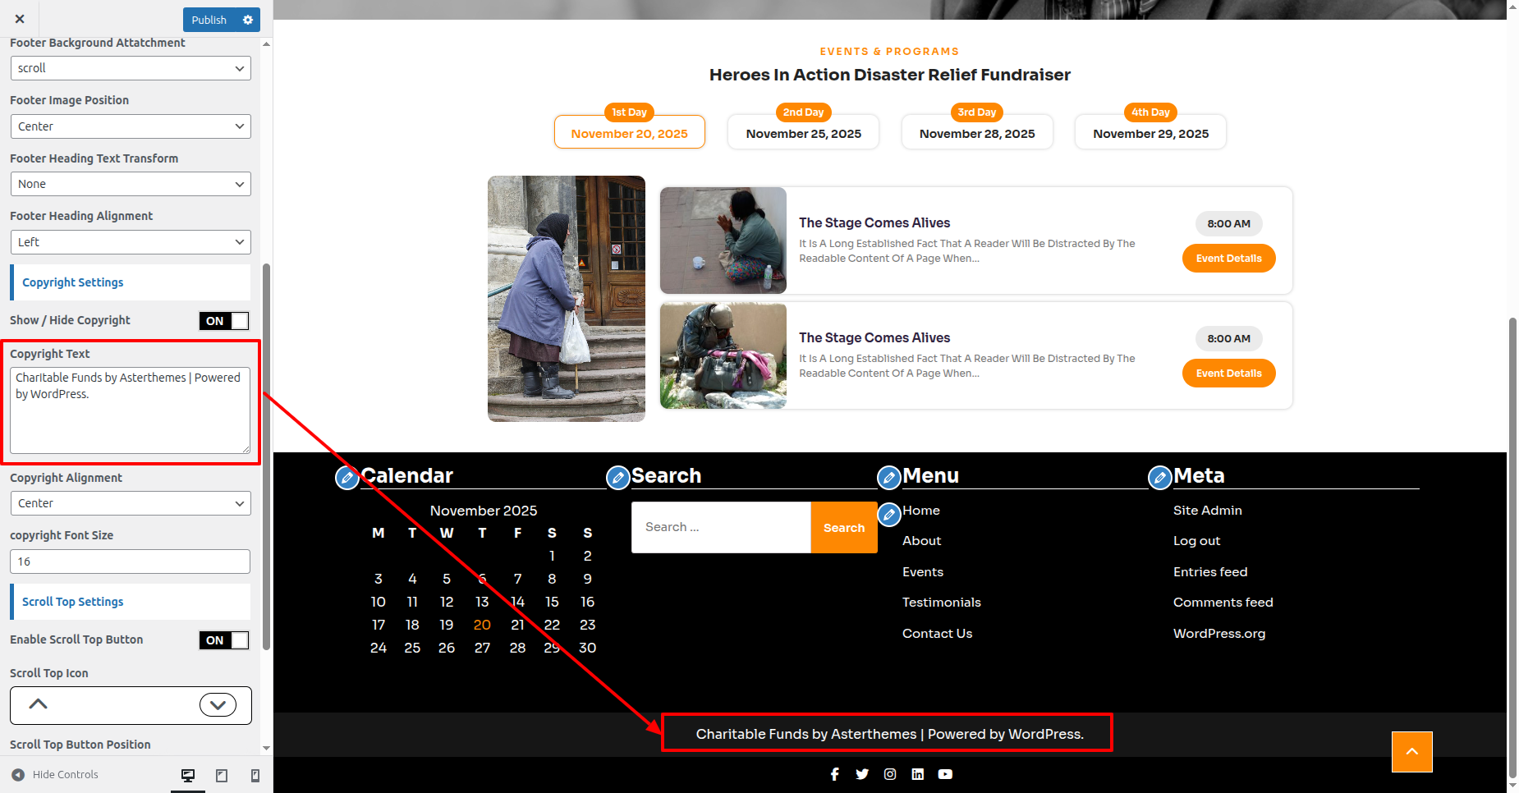Switch to tablet preview device icon
Viewport: 1519px width, 793px height.
pyautogui.click(x=222, y=775)
